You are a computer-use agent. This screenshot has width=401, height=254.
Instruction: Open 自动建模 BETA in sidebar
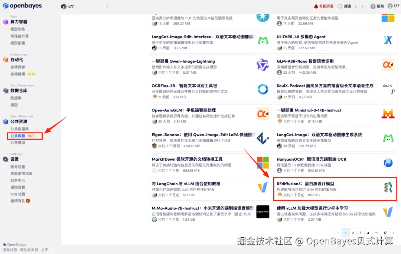click(23, 74)
